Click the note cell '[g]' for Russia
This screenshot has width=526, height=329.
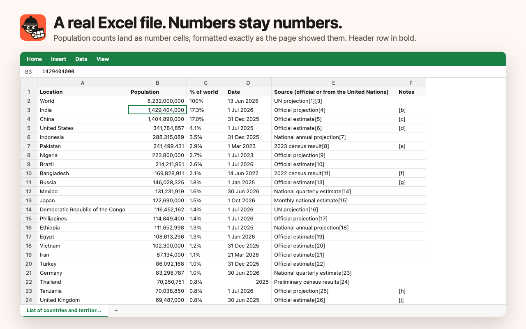click(x=411, y=182)
